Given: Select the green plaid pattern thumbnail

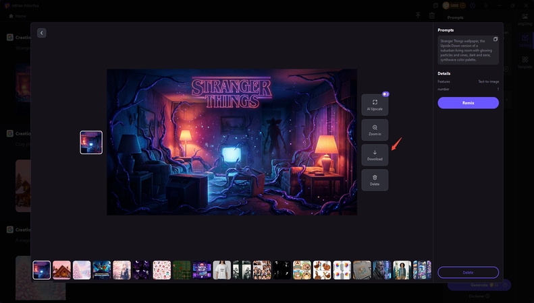Looking at the screenshot, I should [182, 270].
